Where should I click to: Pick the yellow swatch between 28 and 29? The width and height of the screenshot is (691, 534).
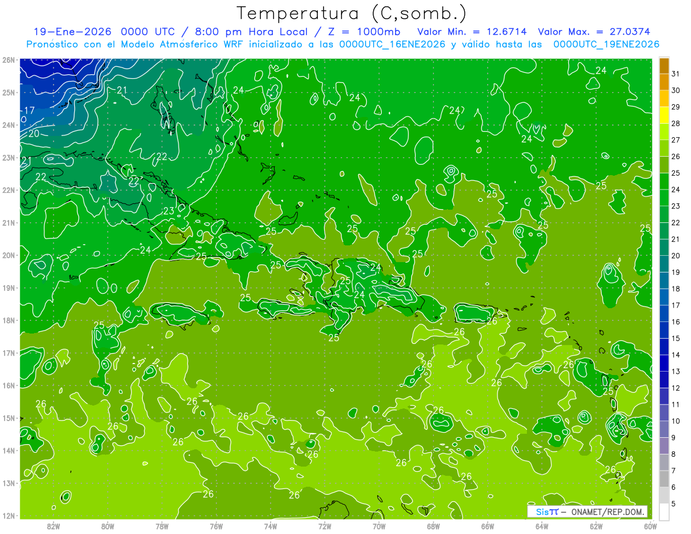pyautogui.click(x=664, y=115)
